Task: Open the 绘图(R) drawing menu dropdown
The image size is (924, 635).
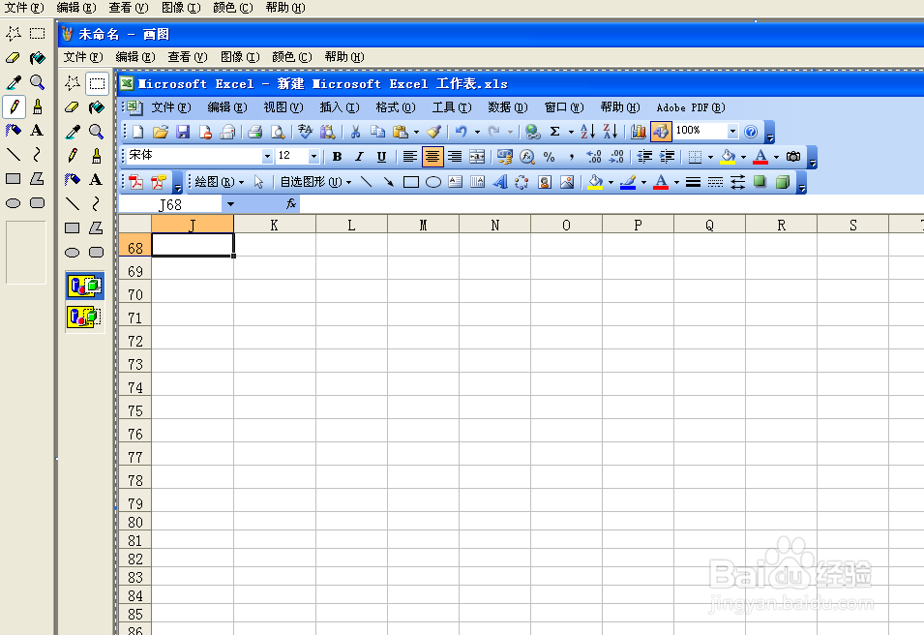Action: [x=220, y=182]
